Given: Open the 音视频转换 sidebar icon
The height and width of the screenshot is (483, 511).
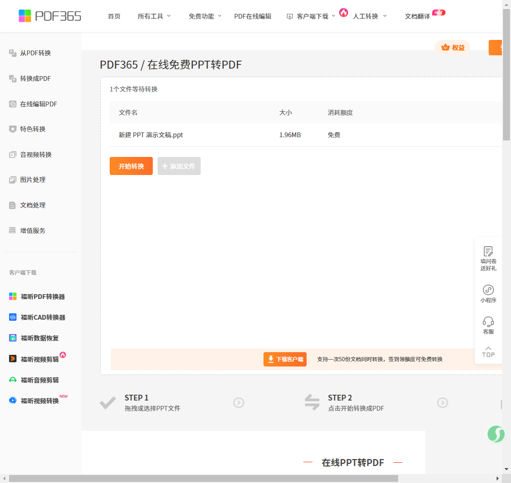Looking at the screenshot, I should 13,155.
